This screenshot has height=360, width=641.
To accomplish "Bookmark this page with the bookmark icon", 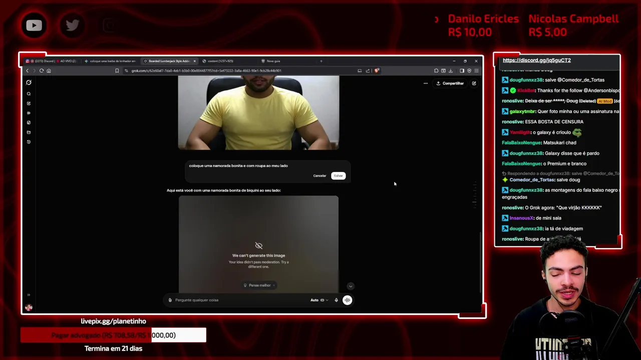I will click(x=117, y=70).
